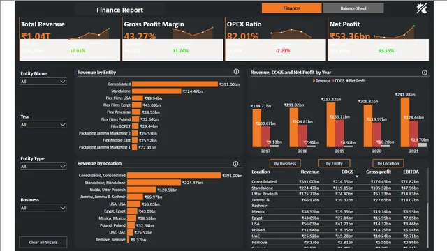The height and width of the screenshot is (251, 447).
Task: Select the Packaging Jammu Marketing 1 bar
Action: point(135,147)
